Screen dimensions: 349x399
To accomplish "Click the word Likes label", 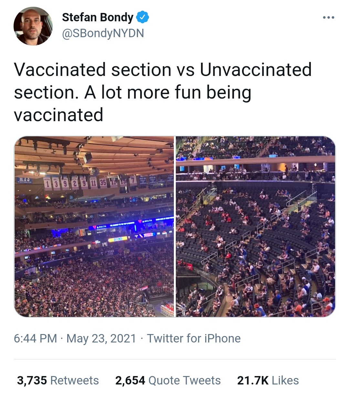I will click(285, 380).
